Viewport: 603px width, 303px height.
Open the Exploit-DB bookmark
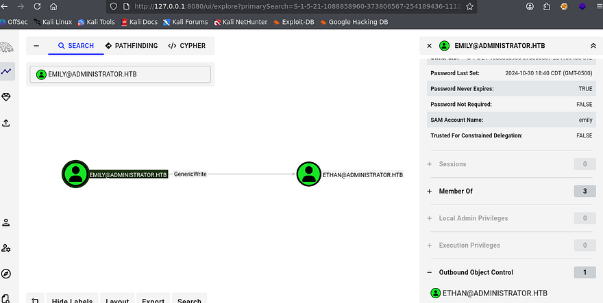click(297, 22)
